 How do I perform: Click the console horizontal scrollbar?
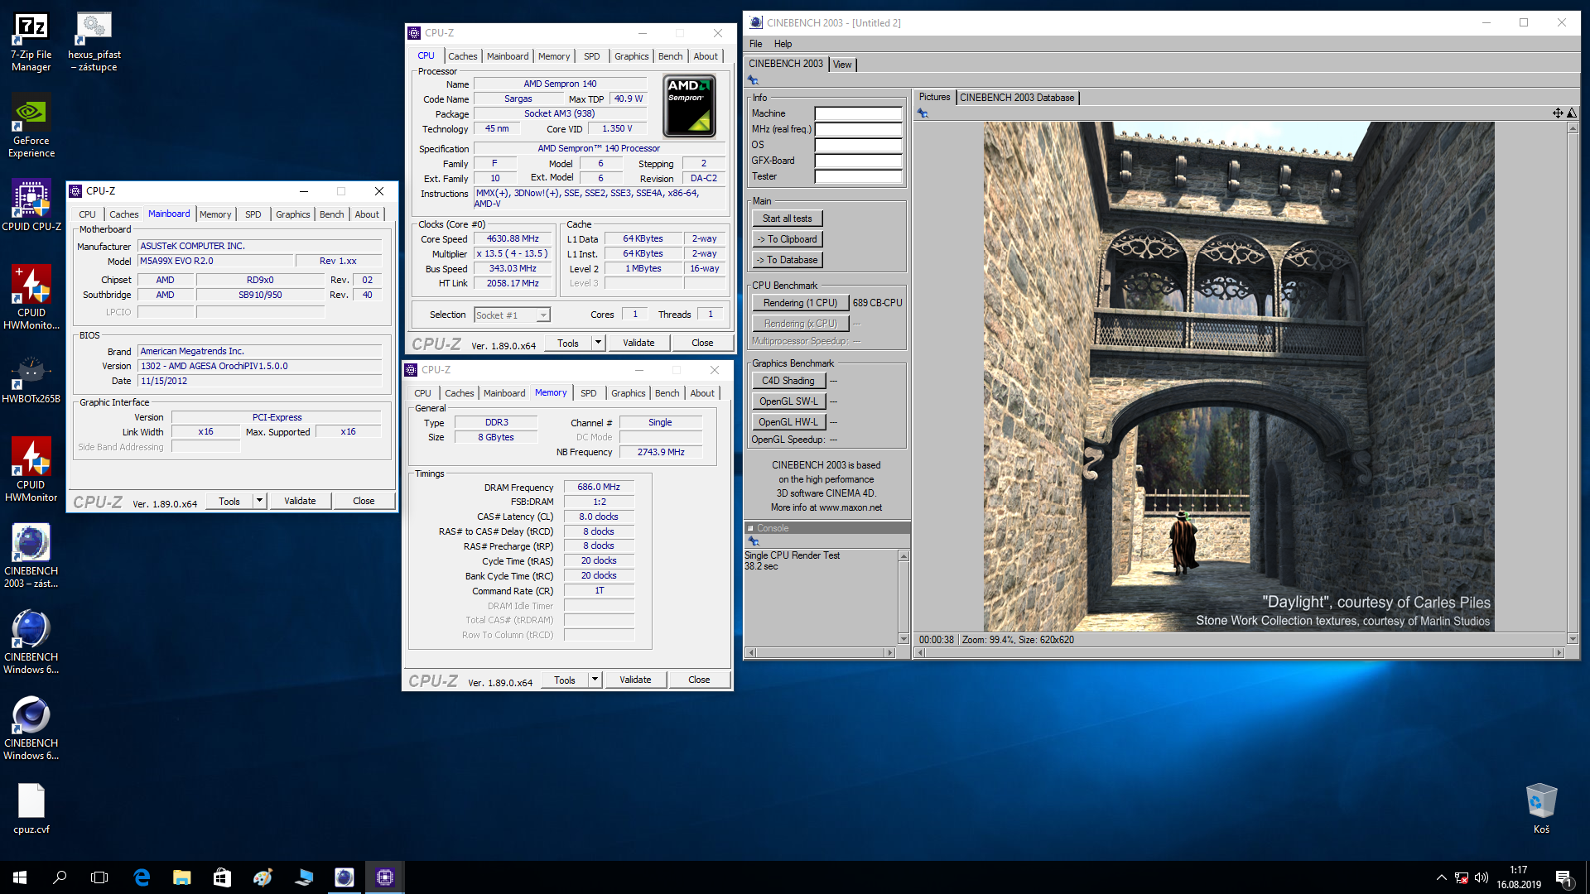tap(820, 652)
